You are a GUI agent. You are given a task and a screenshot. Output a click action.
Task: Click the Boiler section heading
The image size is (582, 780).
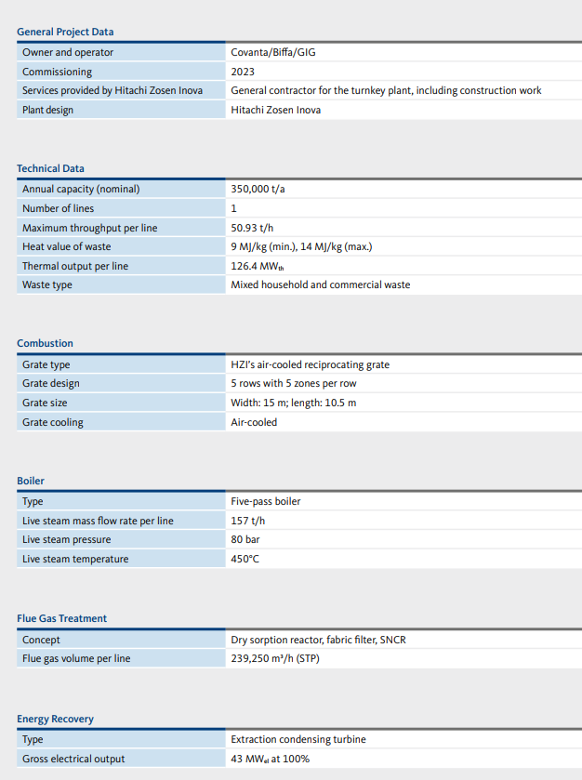click(x=31, y=481)
